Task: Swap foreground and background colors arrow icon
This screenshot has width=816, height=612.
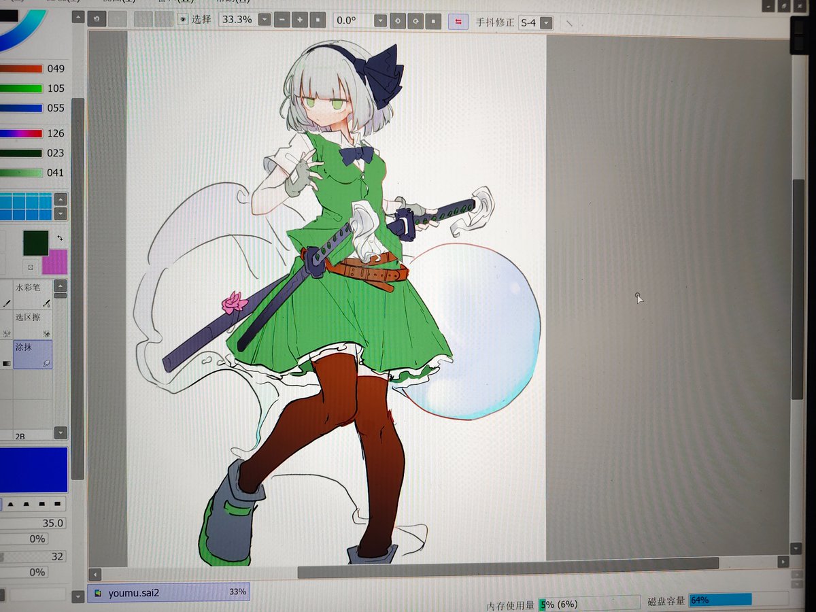Action: [60, 237]
